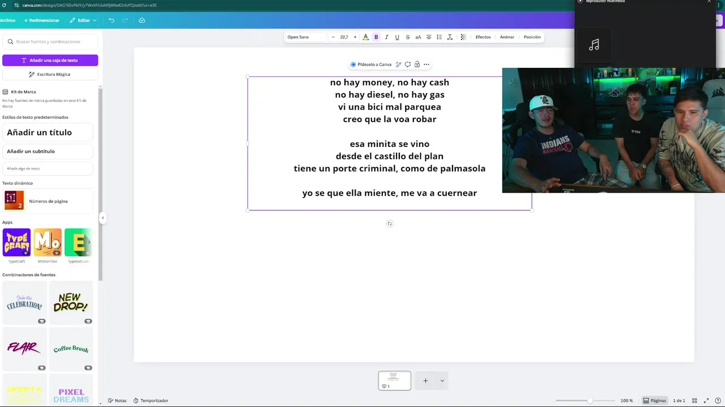The image size is (725, 407).
Task: Open the MotionText app
Action: tap(48, 243)
